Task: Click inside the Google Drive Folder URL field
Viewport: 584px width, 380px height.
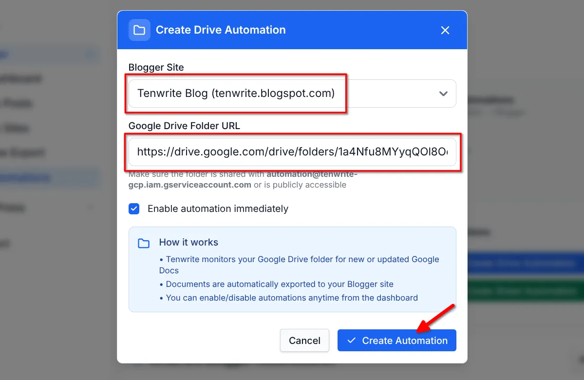Action: (x=292, y=152)
